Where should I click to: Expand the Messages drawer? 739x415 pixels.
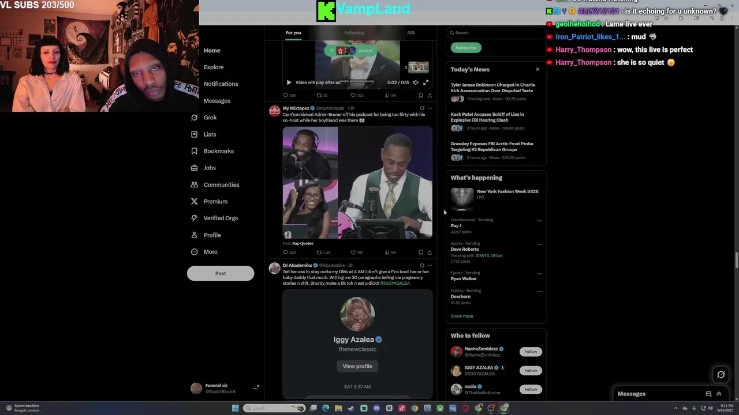[x=719, y=394]
